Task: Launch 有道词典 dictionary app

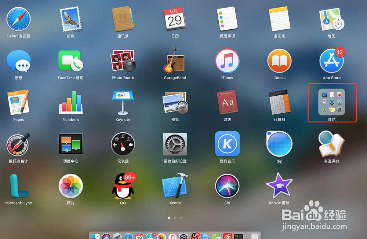Action: point(332,144)
